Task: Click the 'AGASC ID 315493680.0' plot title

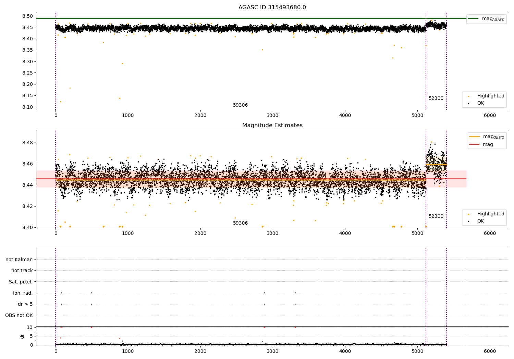Action: 272,8
